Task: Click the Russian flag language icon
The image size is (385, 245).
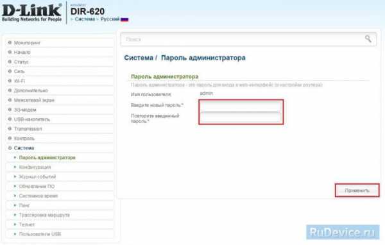Action: tap(124, 19)
